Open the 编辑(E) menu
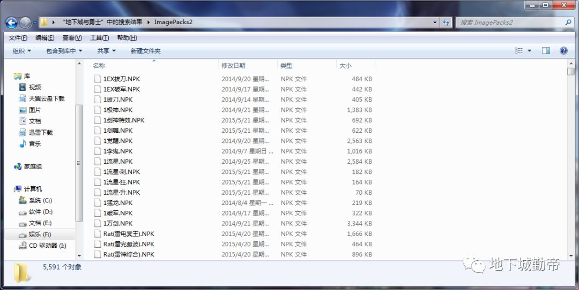Screen dimensions: 579x290 point(44,37)
